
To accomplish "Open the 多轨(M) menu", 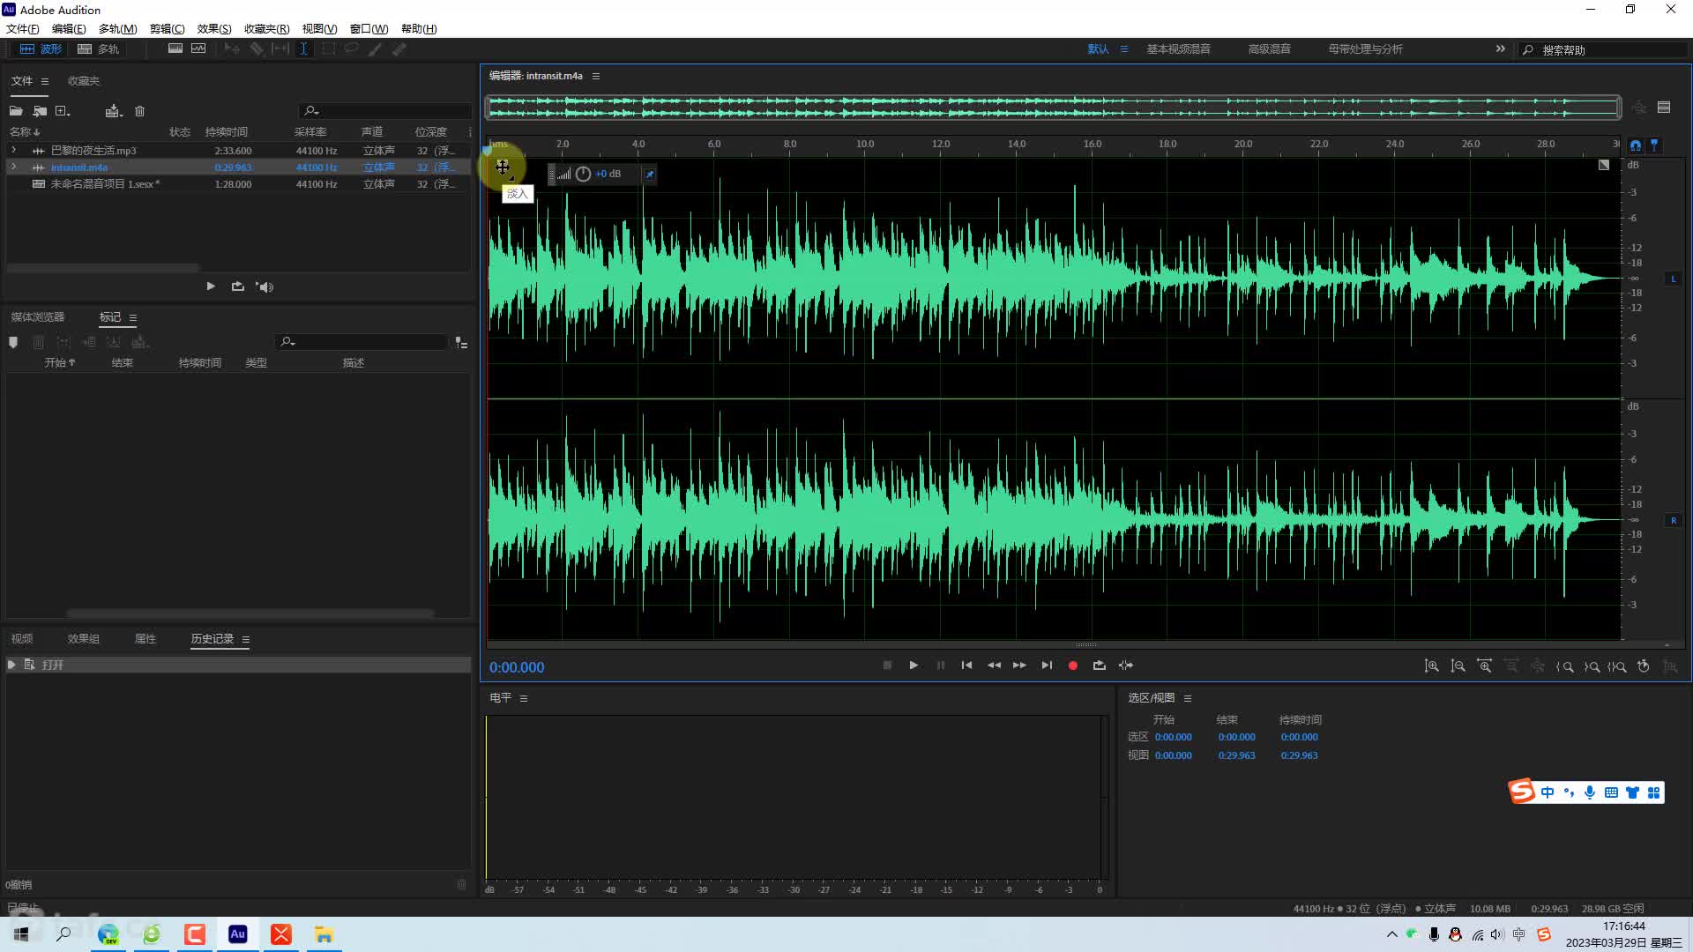I will point(117,29).
